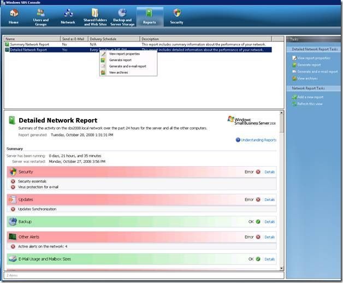Viewport: 343px width, 283px height.
Task: Click the Understanding Reports question mark icon
Action: (238, 140)
